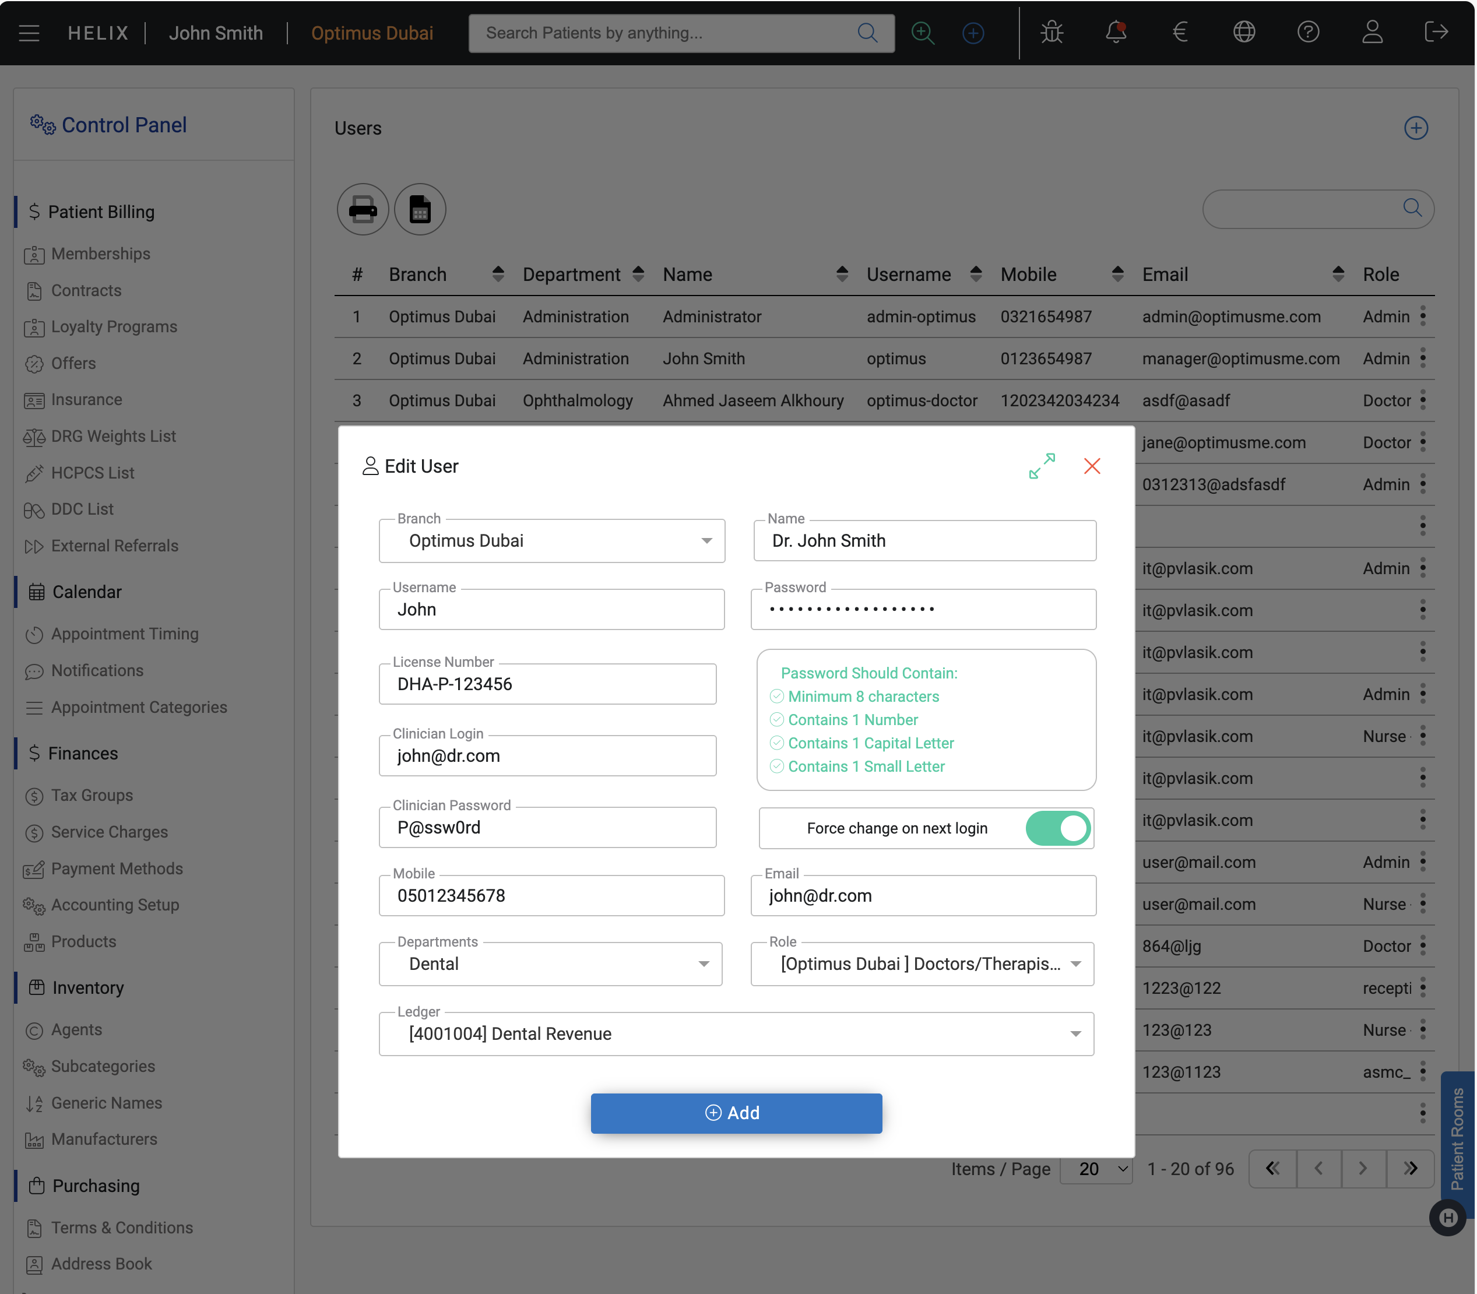Open the hamburger menu
Image resolution: width=1477 pixels, height=1294 pixels.
click(29, 33)
